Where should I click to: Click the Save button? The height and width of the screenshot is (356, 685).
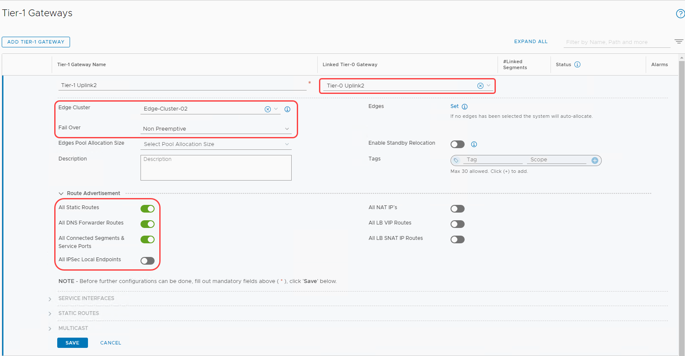pyautogui.click(x=73, y=343)
